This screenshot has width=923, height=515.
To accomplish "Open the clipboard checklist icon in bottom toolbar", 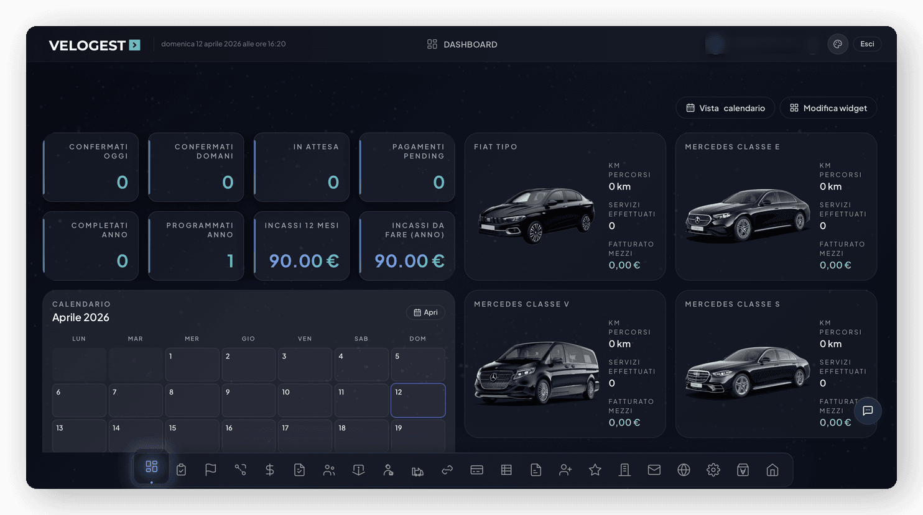I will point(181,470).
